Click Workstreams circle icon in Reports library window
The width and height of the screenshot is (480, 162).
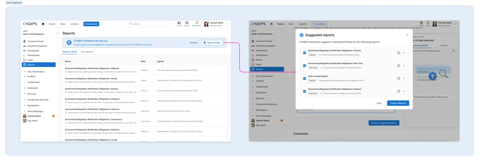coord(25,55)
